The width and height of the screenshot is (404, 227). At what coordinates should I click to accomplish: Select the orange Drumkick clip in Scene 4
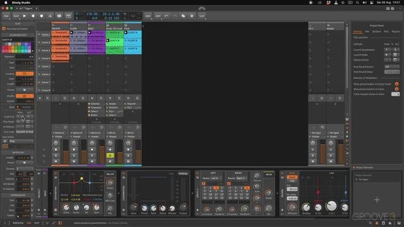pyautogui.click(x=61, y=57)
